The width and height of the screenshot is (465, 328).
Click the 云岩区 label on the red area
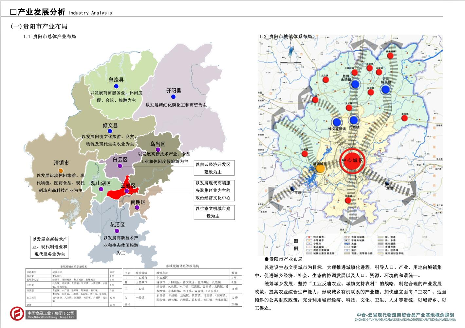point(128,186)
